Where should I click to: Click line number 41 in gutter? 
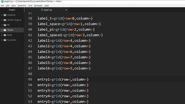30,35
